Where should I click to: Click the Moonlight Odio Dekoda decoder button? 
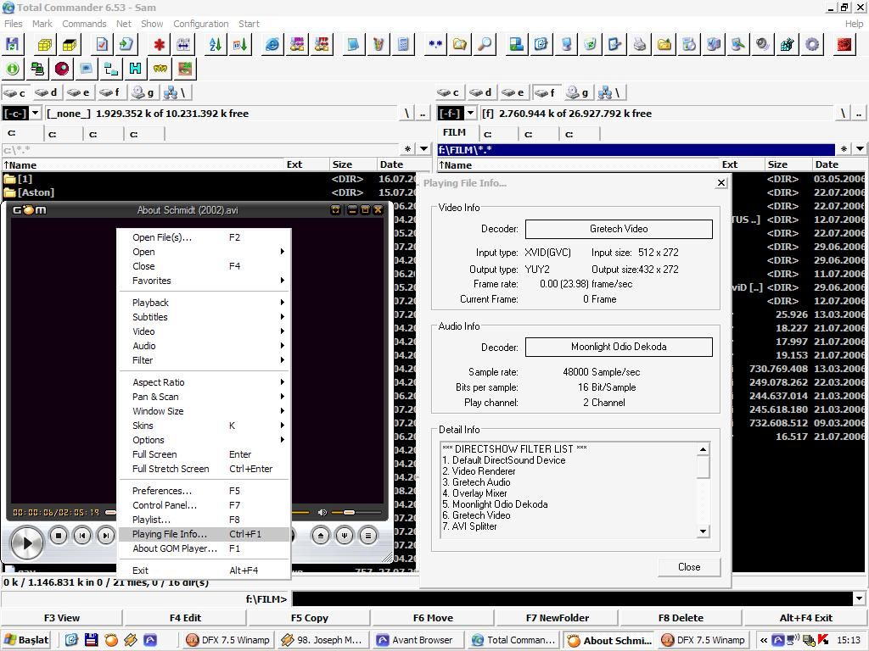click(619, 347)
